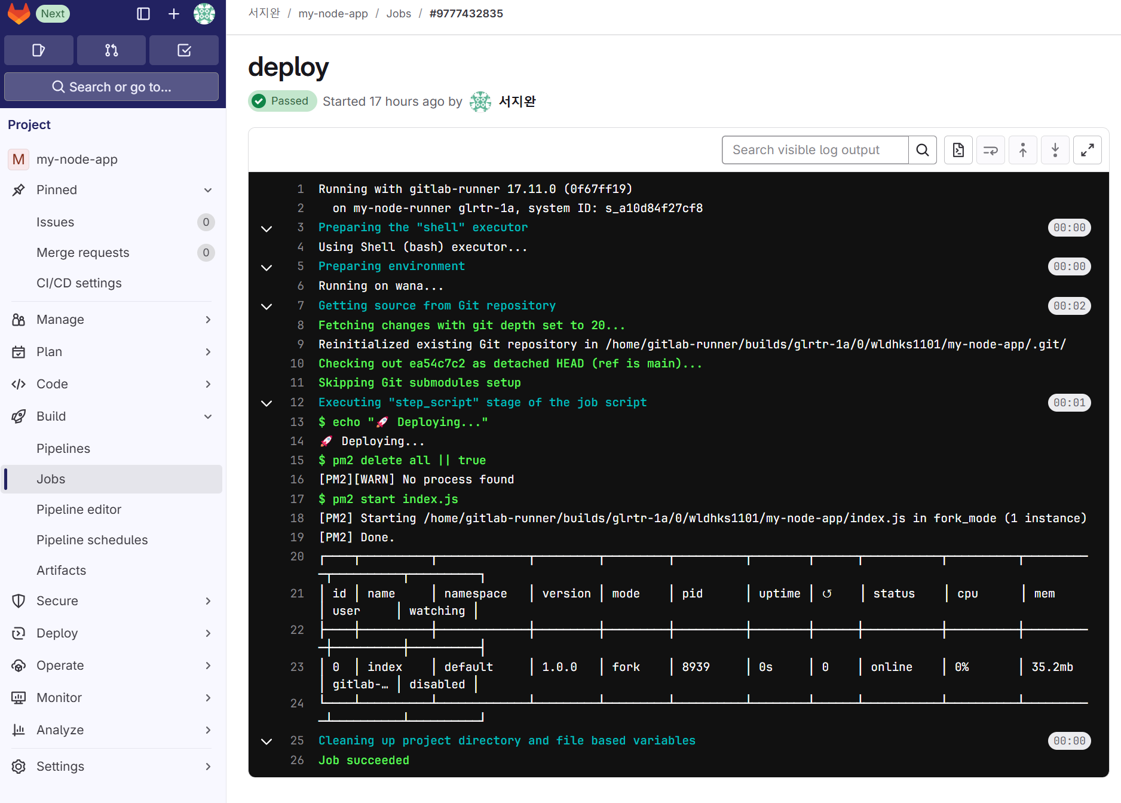1121x803 pixels.
Task: Click log line number 16
Action: pyautogui.click(x=297, y=480)
